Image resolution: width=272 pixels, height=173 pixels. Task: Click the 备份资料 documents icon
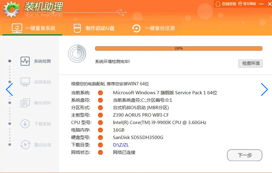pos(25,103)
